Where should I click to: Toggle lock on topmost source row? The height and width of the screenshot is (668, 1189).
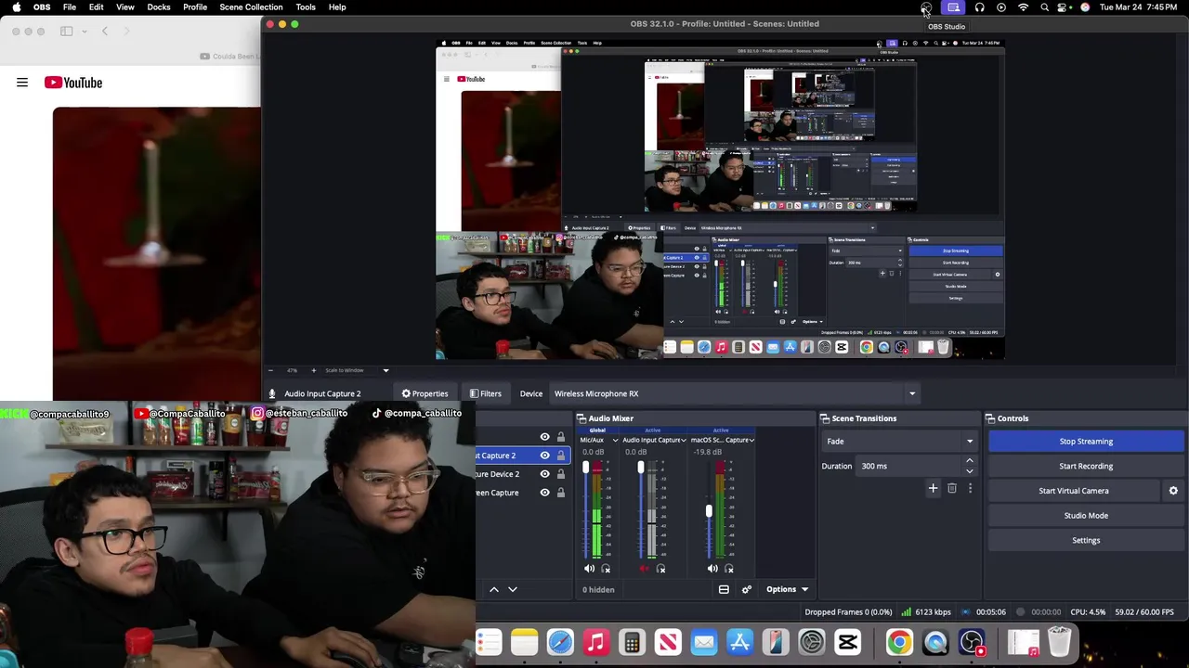coord(560,437)
